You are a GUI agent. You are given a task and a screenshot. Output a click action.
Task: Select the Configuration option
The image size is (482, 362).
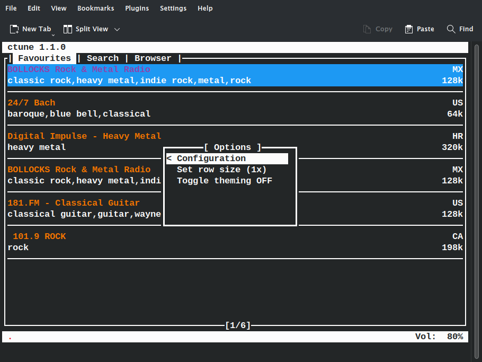pos(227,158)
